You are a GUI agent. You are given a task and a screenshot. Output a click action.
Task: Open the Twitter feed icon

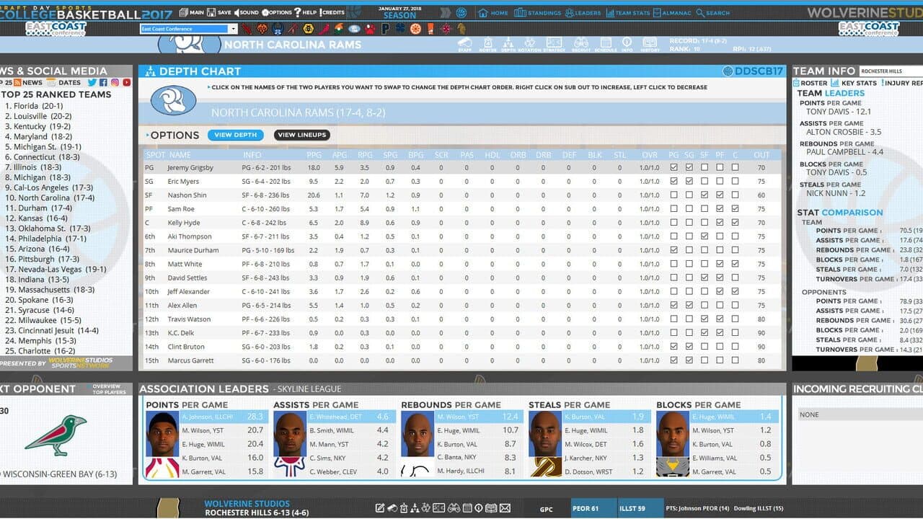[x=92, y=83]
